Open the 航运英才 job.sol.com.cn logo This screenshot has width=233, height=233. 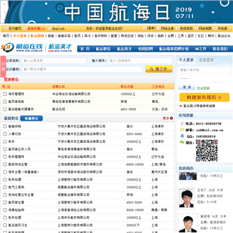tap(60, 48)
